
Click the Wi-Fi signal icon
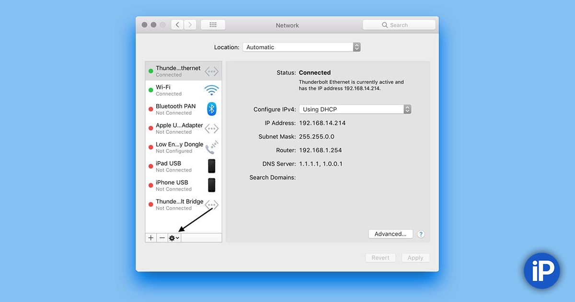tap(211, 90)
